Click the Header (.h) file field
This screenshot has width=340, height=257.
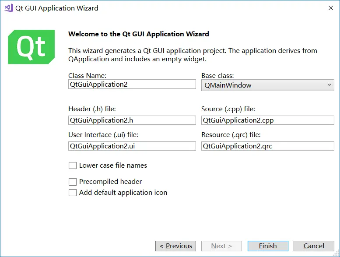132,120
